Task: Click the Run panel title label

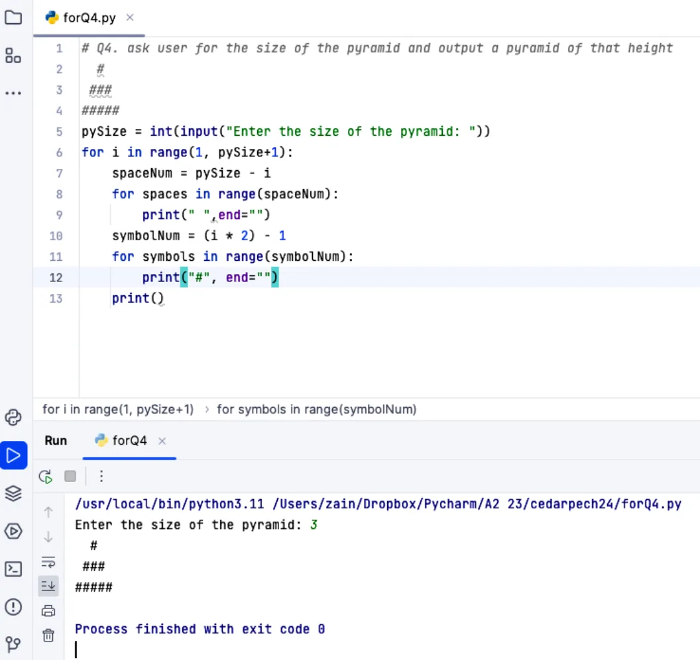Action: pos(56,441)
